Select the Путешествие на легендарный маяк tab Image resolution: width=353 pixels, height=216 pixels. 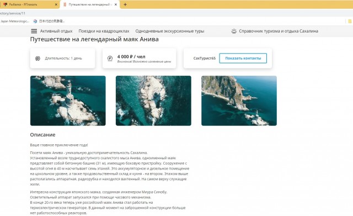tap(90, 4)
